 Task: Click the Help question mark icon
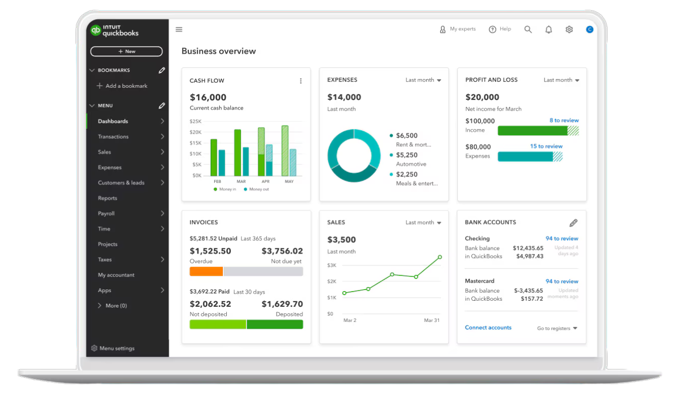tap(492, 29)
